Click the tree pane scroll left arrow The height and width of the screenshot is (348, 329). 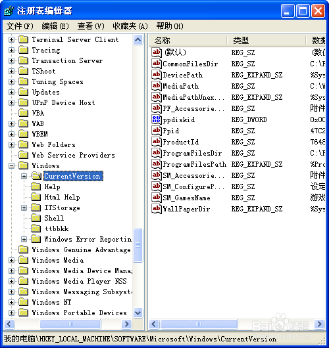[9, 324]
